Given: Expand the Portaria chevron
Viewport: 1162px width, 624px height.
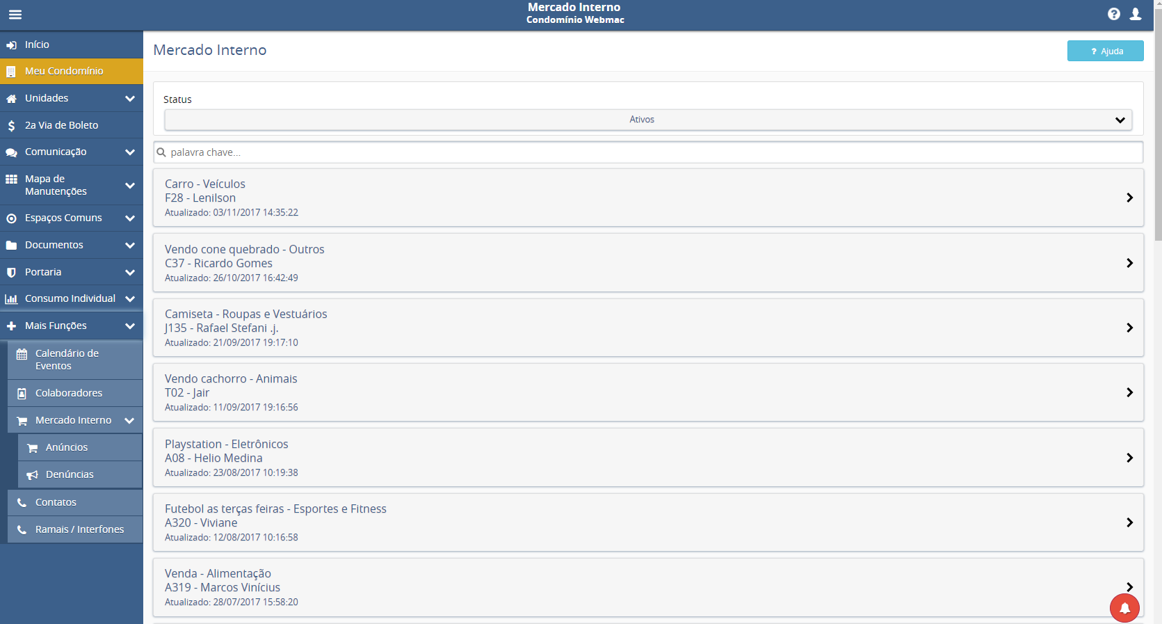Looking at the screenshot, I should point(129,273).
